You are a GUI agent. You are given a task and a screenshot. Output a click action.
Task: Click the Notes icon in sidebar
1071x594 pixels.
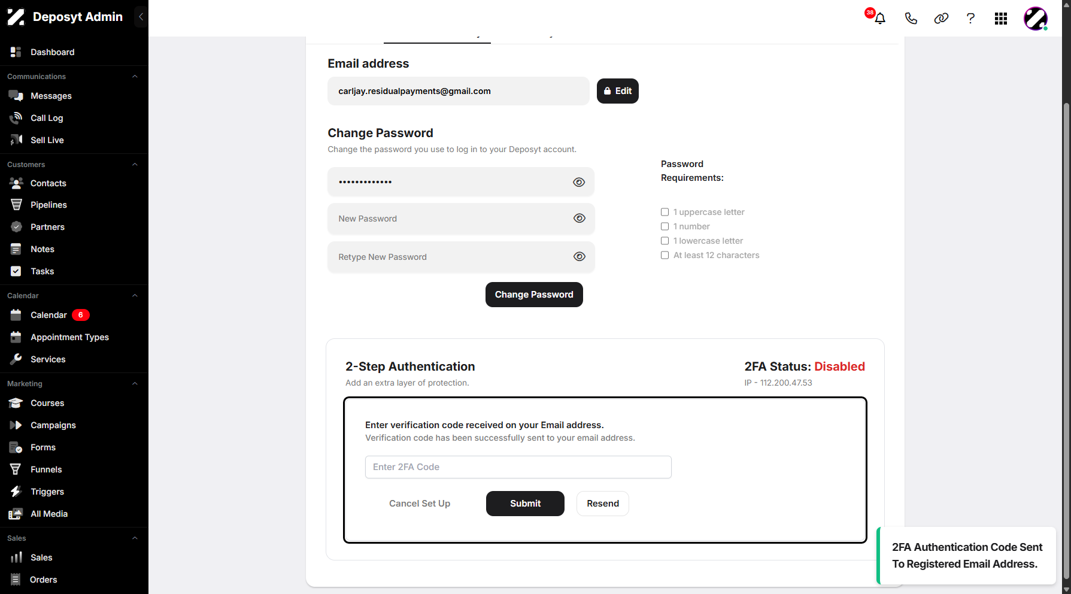[16, 249]
